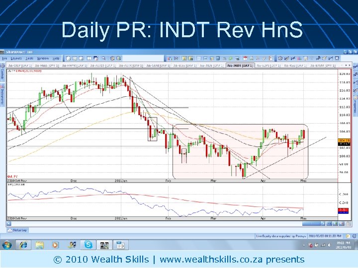Click the first yellow picture toolbar icon

(184, 59)
